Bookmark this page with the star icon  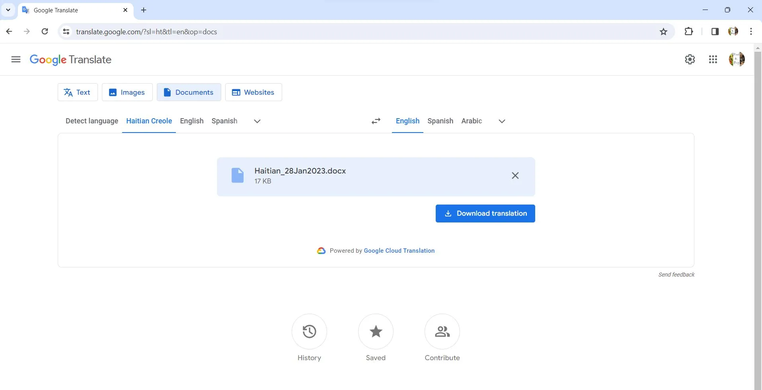pyautogui.click(x=663, y=31)
